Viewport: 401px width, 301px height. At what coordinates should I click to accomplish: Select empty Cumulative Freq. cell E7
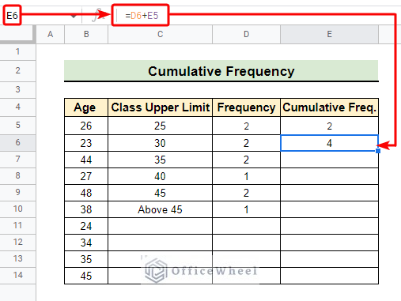(329, 160)
